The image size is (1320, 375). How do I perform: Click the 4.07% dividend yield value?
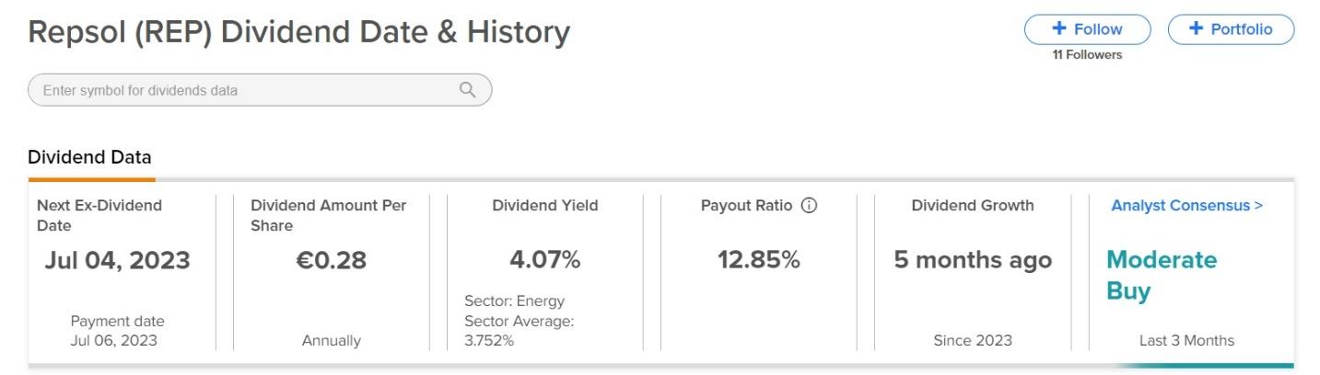click(545, 260)
